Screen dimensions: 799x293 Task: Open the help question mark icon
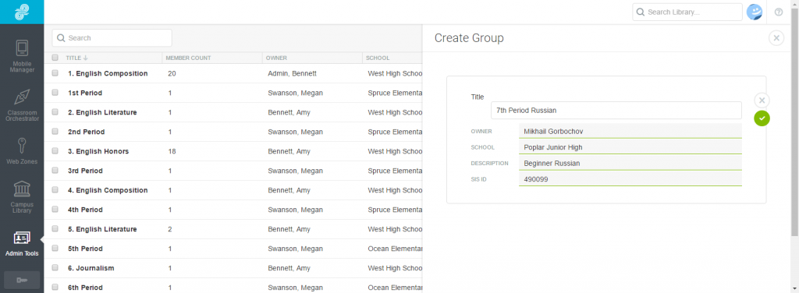pos(779,12)
